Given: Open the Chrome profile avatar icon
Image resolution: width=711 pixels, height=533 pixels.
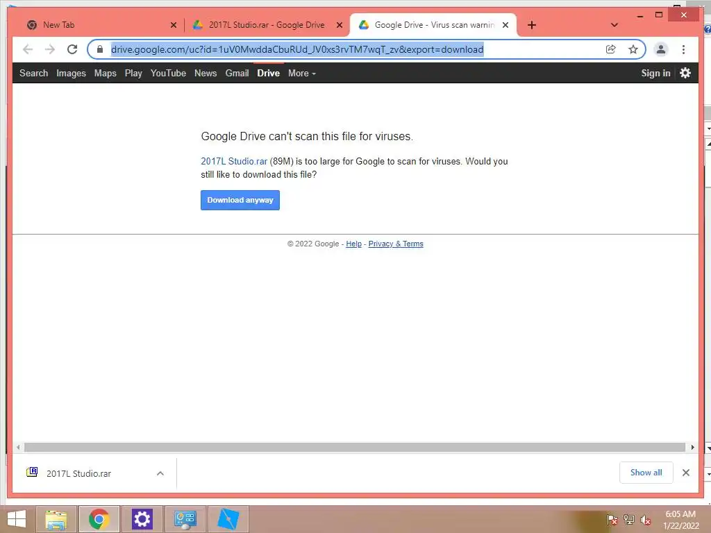Looking at the screenshot, I should (661, 49).
